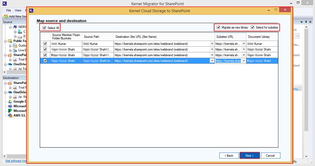Click the Document Library column header
Viewport: 315px width, 166px height.
pos(262,36)
